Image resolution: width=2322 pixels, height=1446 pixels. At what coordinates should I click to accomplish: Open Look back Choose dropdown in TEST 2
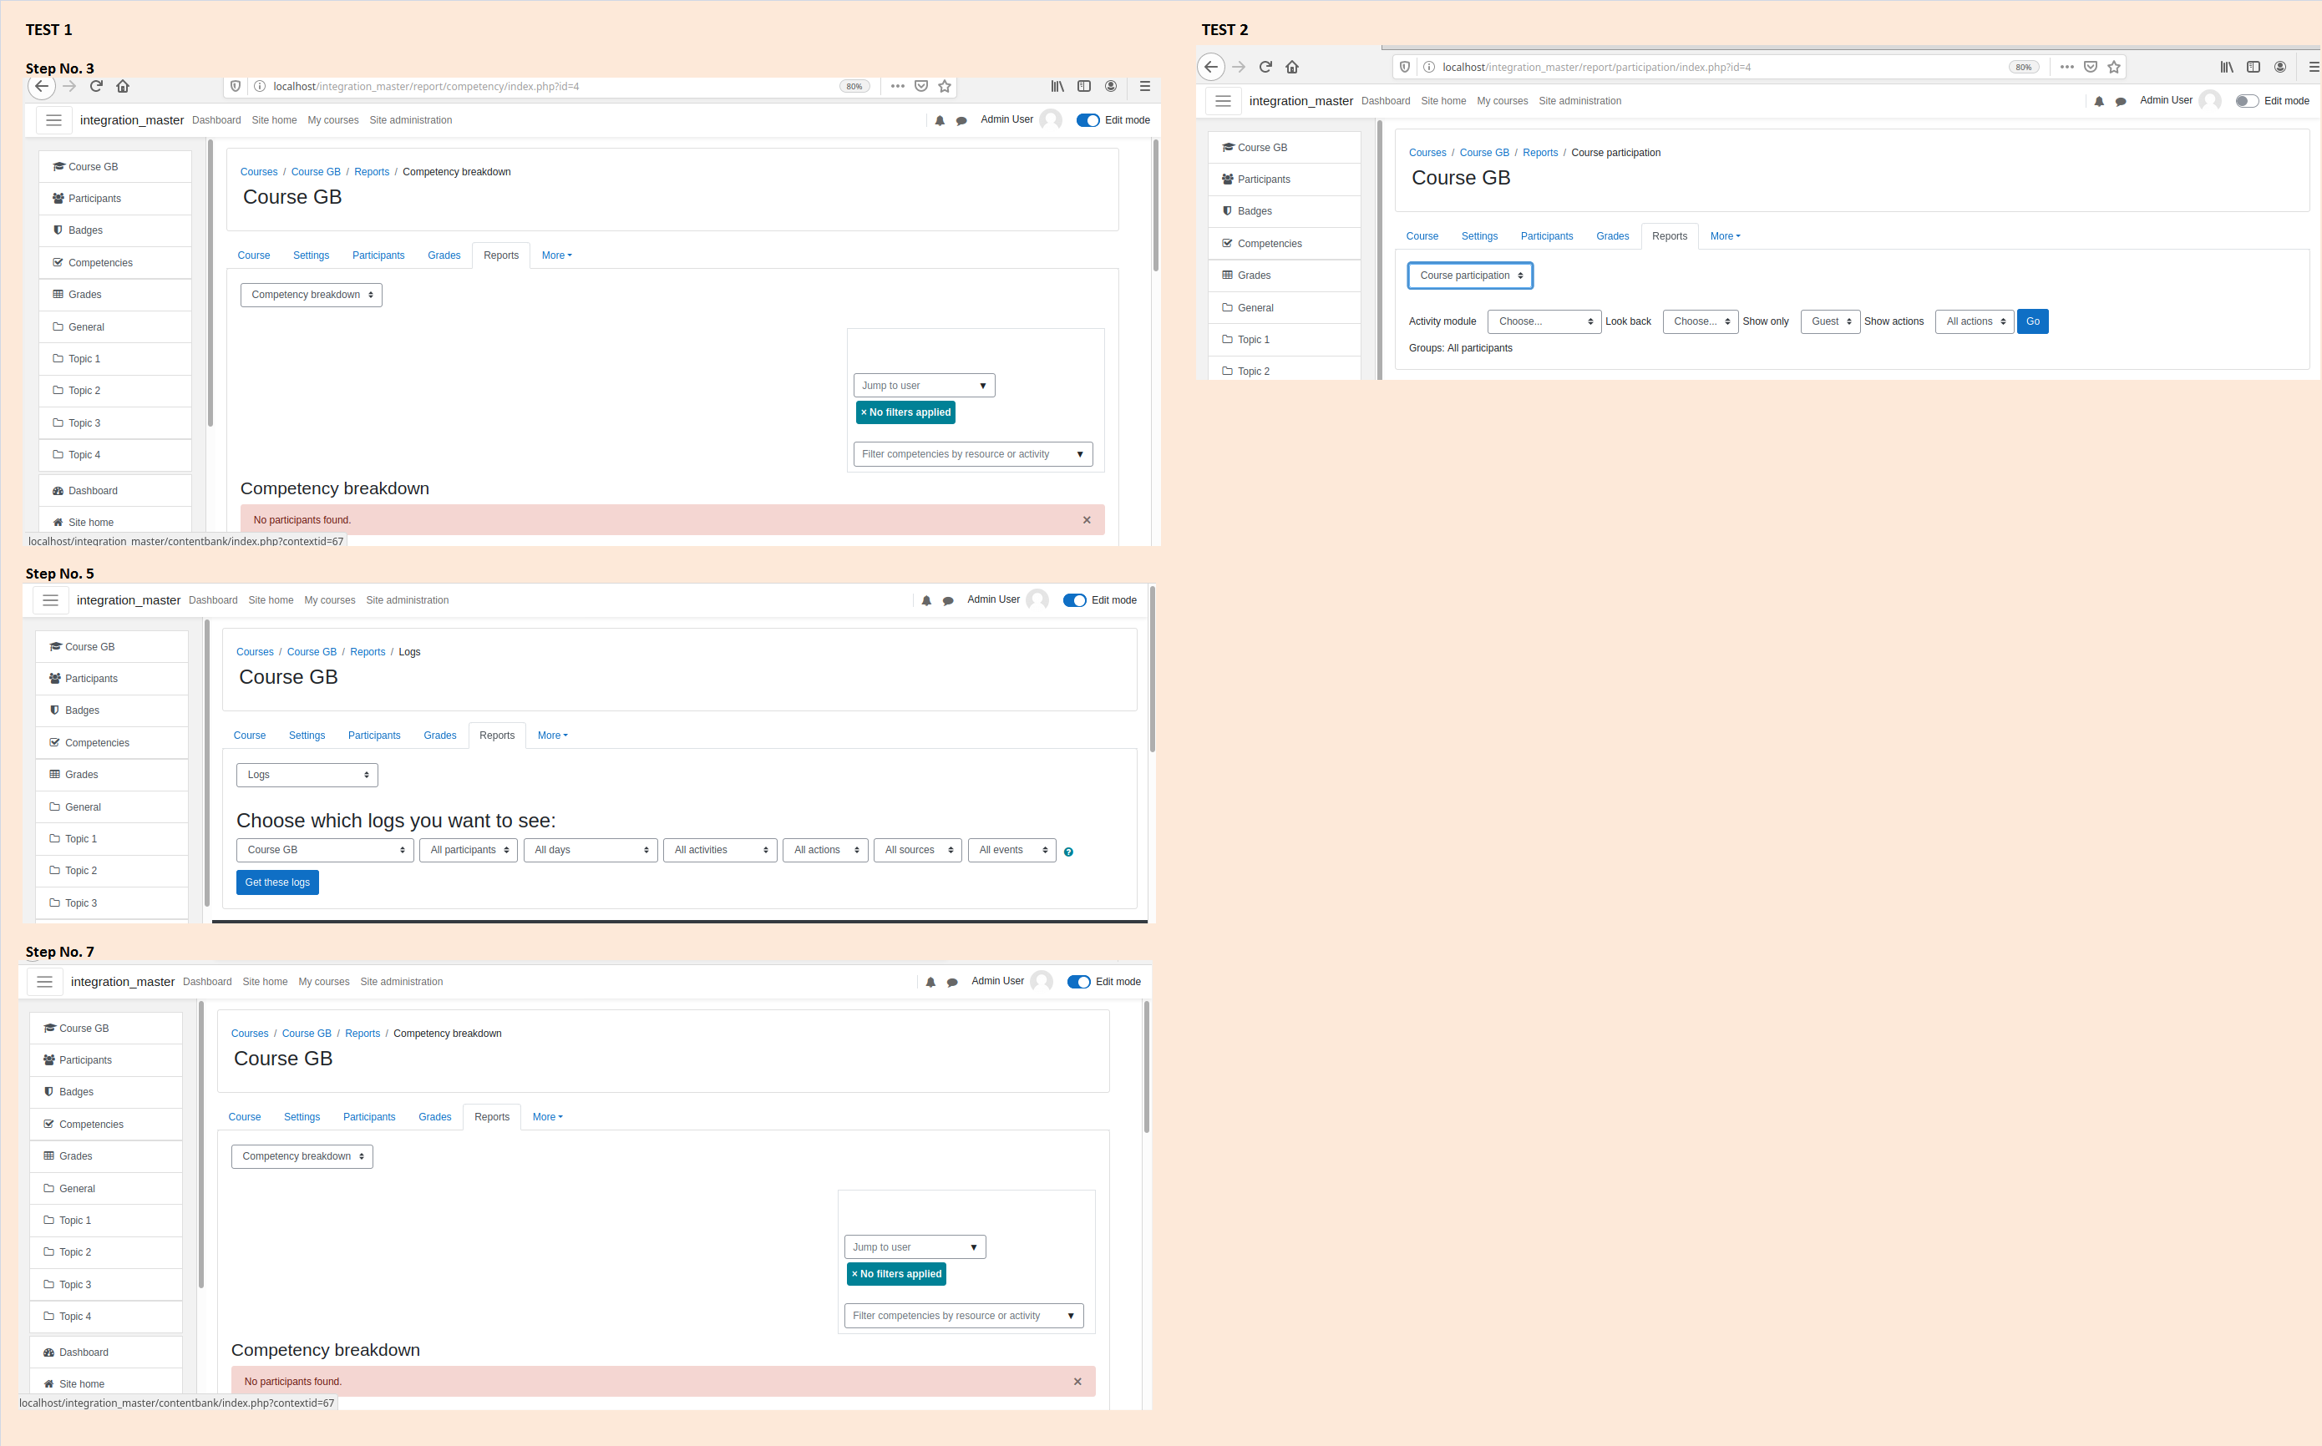(x=1700, y=321)
